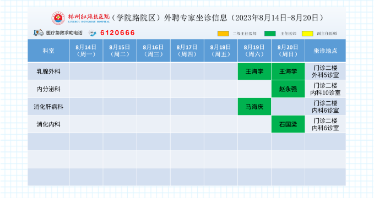
Task: Click the 医疗急救求助电话 label
Action: click(x=64, y=33)
